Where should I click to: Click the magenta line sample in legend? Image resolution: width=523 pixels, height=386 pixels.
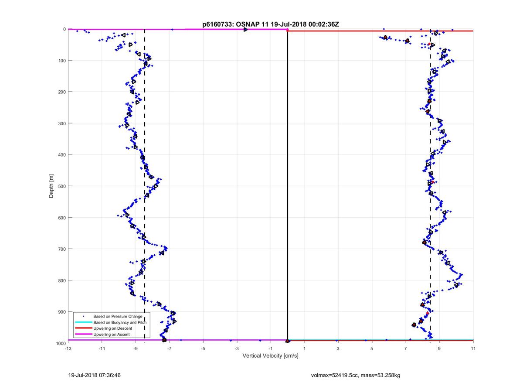coord(83,334)
